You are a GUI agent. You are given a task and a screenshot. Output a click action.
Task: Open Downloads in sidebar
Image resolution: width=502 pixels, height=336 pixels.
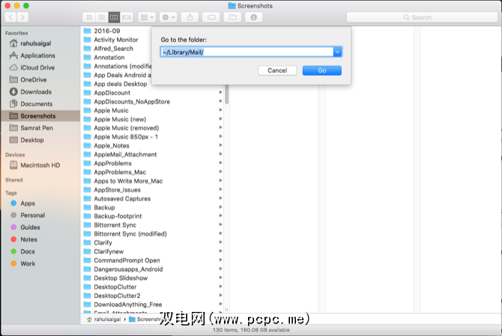(35, 91)
